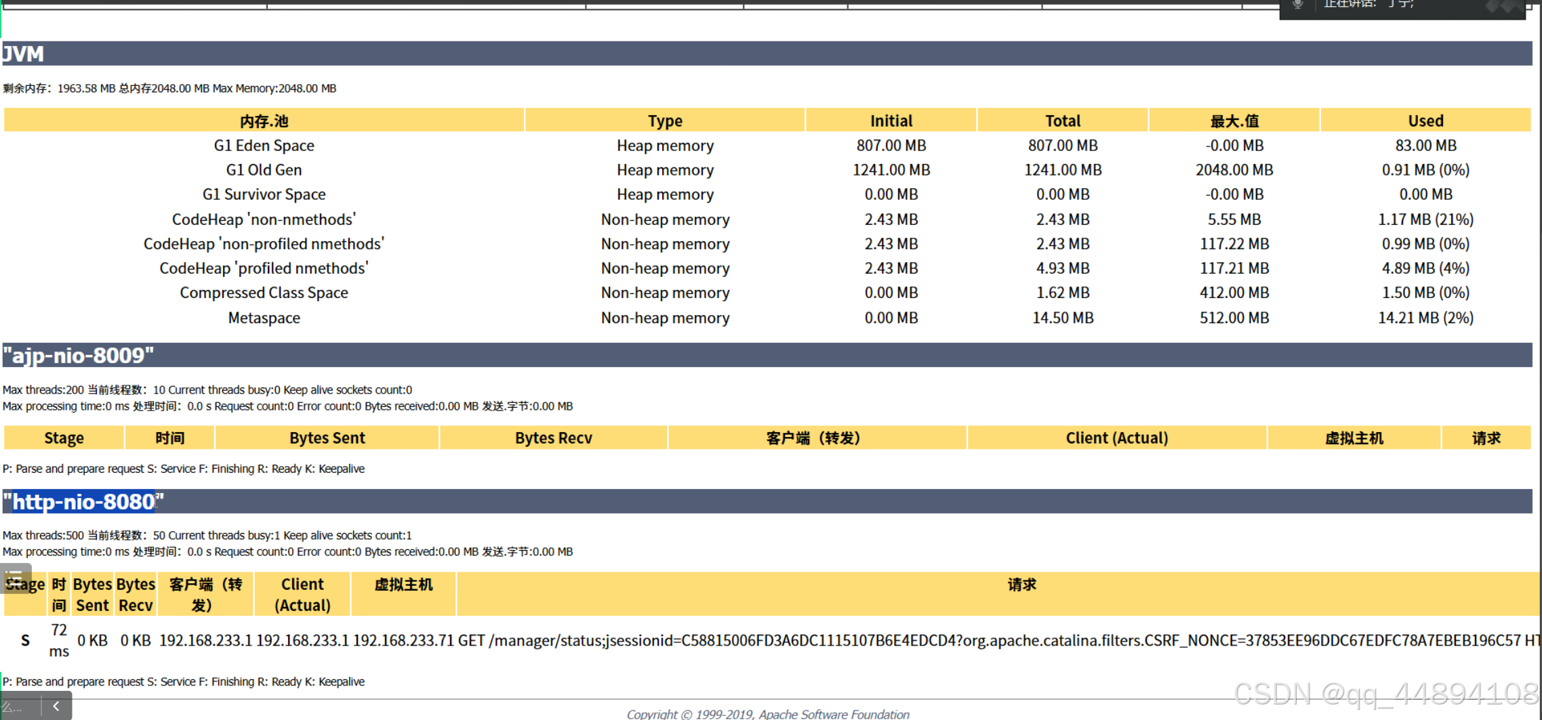Open the floating list menu overlay icon

pyautogui.click(x=15, y=578)
